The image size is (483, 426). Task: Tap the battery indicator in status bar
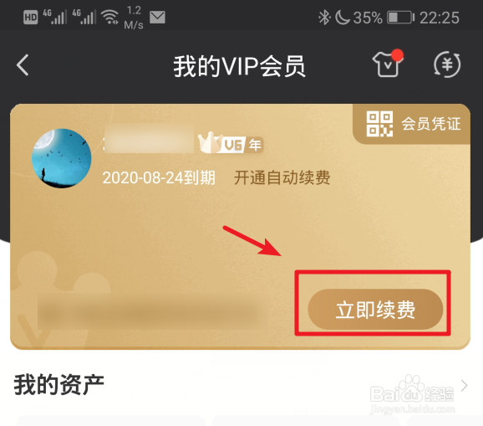pos(400,18)
